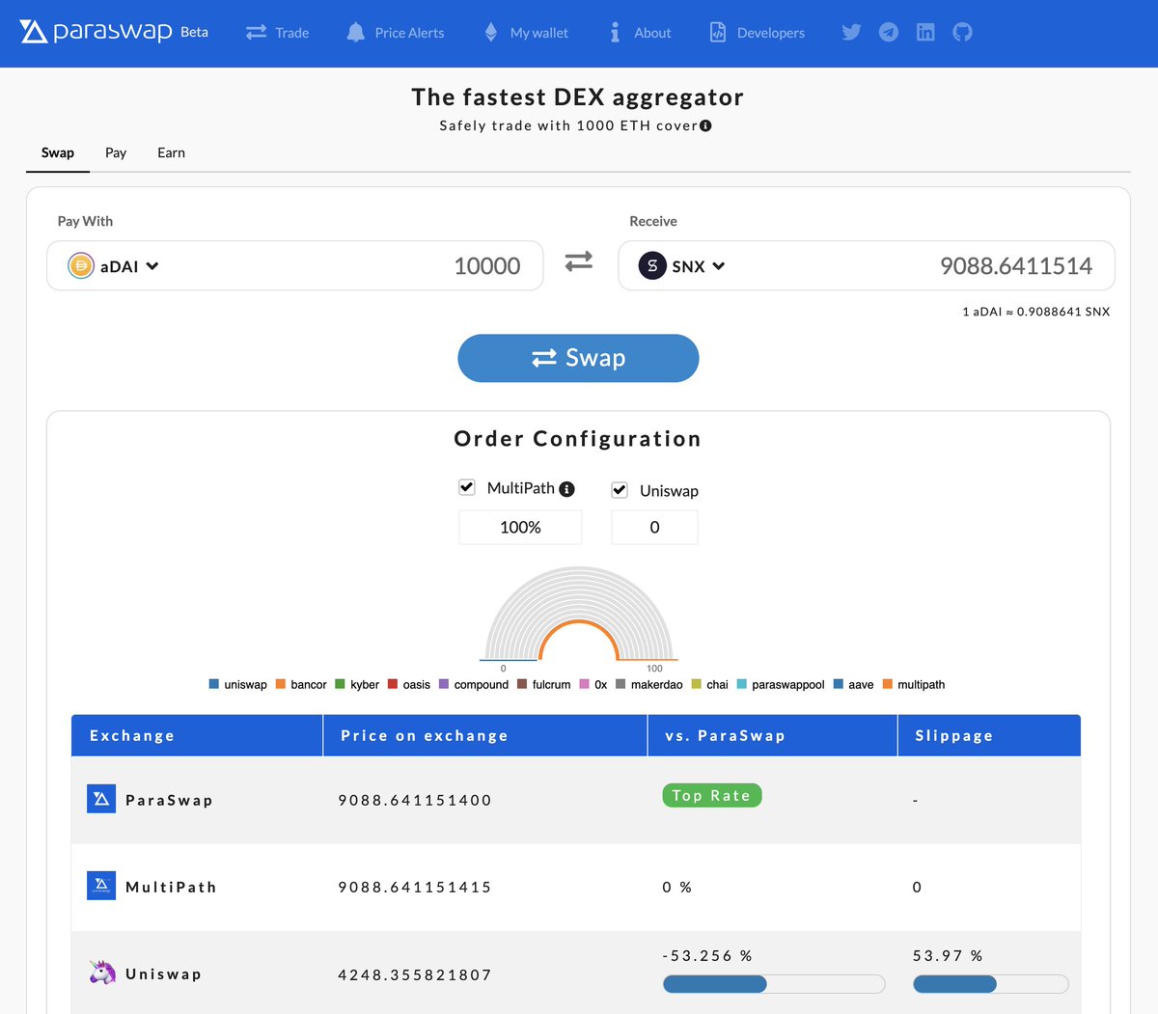The width and height of the screenshot is (1158, 1014).
Task: Toggle the multipath legend entry
Action: (x=914, y=684)
